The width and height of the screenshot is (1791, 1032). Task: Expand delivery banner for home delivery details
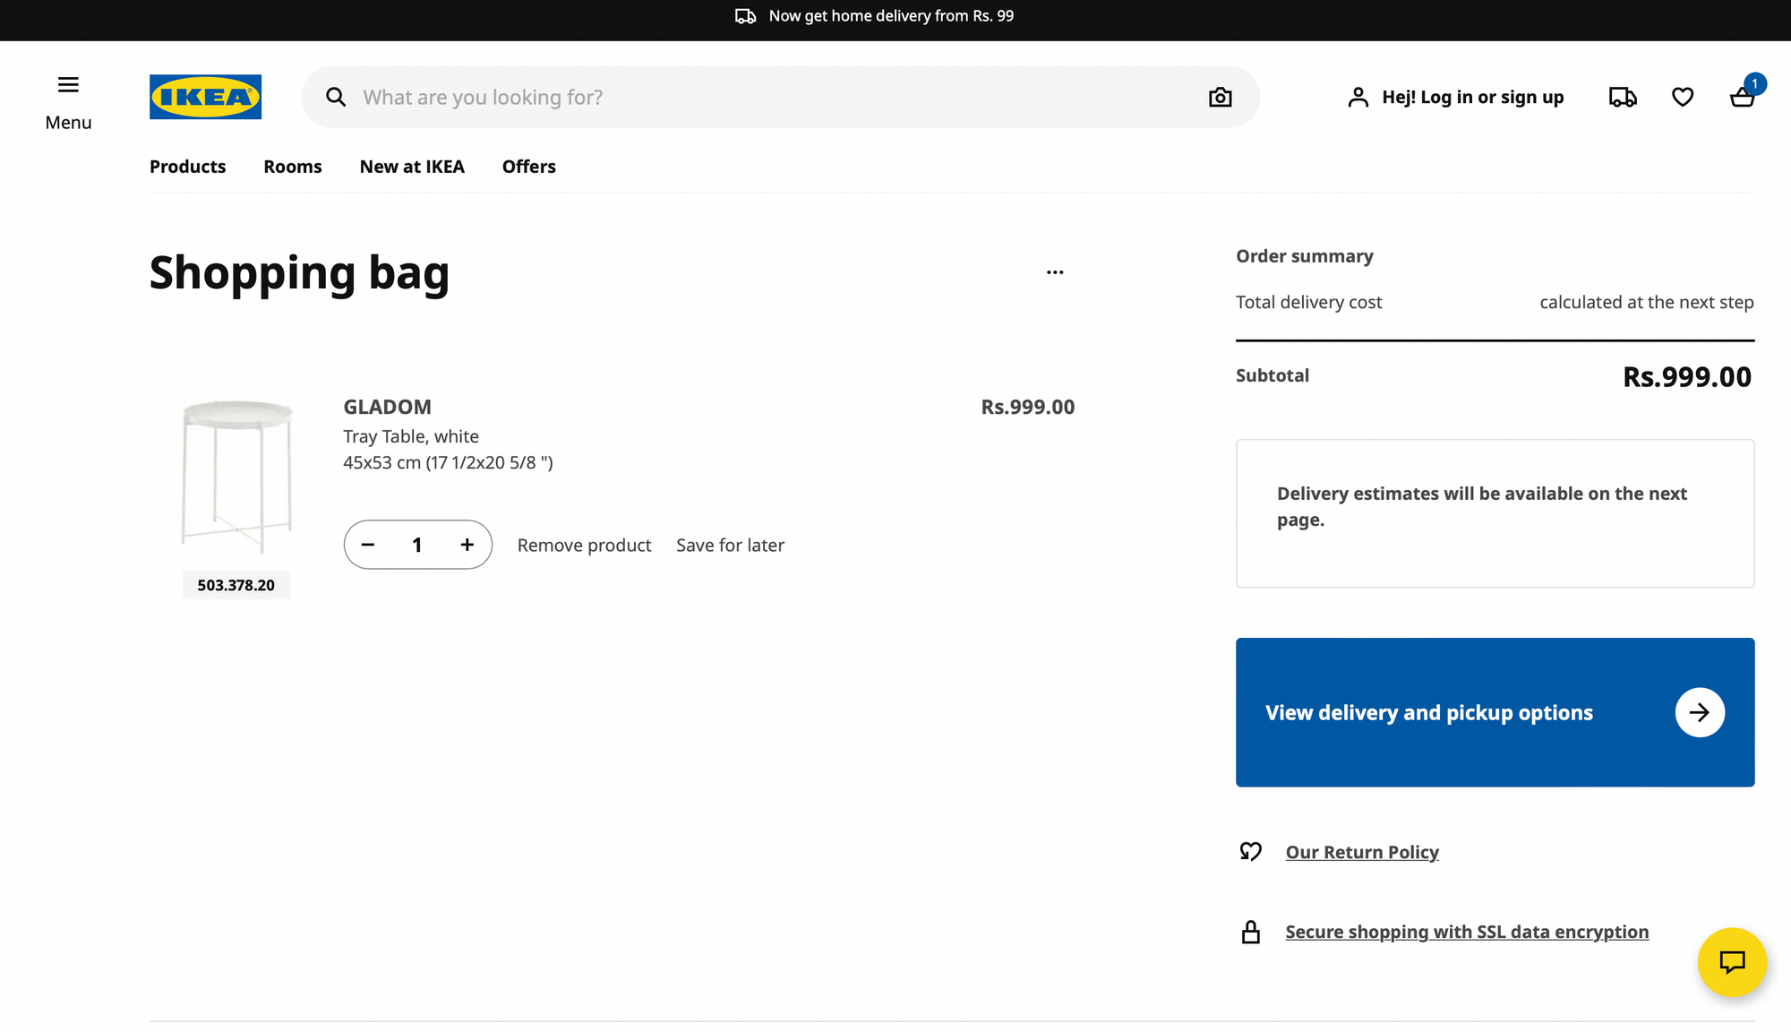(x=890, y=15)
